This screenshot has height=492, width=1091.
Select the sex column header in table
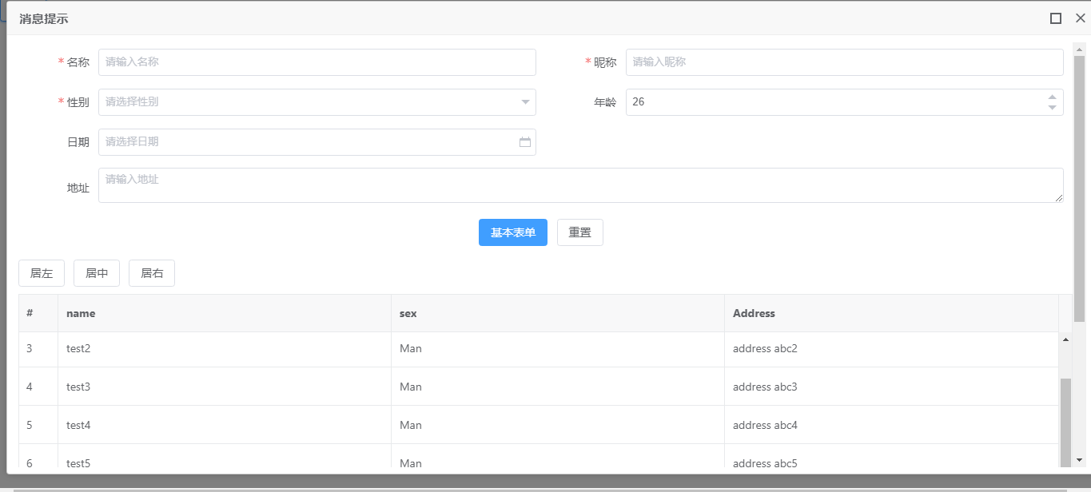[x=408, y=313]
